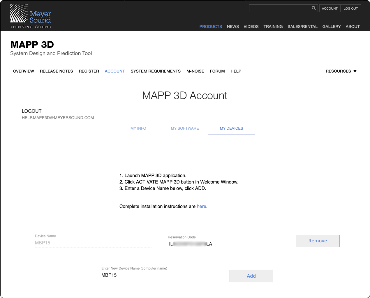Switch to the MY INFO tab
This screenshot has height=298, width=370.
[x=138, y=128]
